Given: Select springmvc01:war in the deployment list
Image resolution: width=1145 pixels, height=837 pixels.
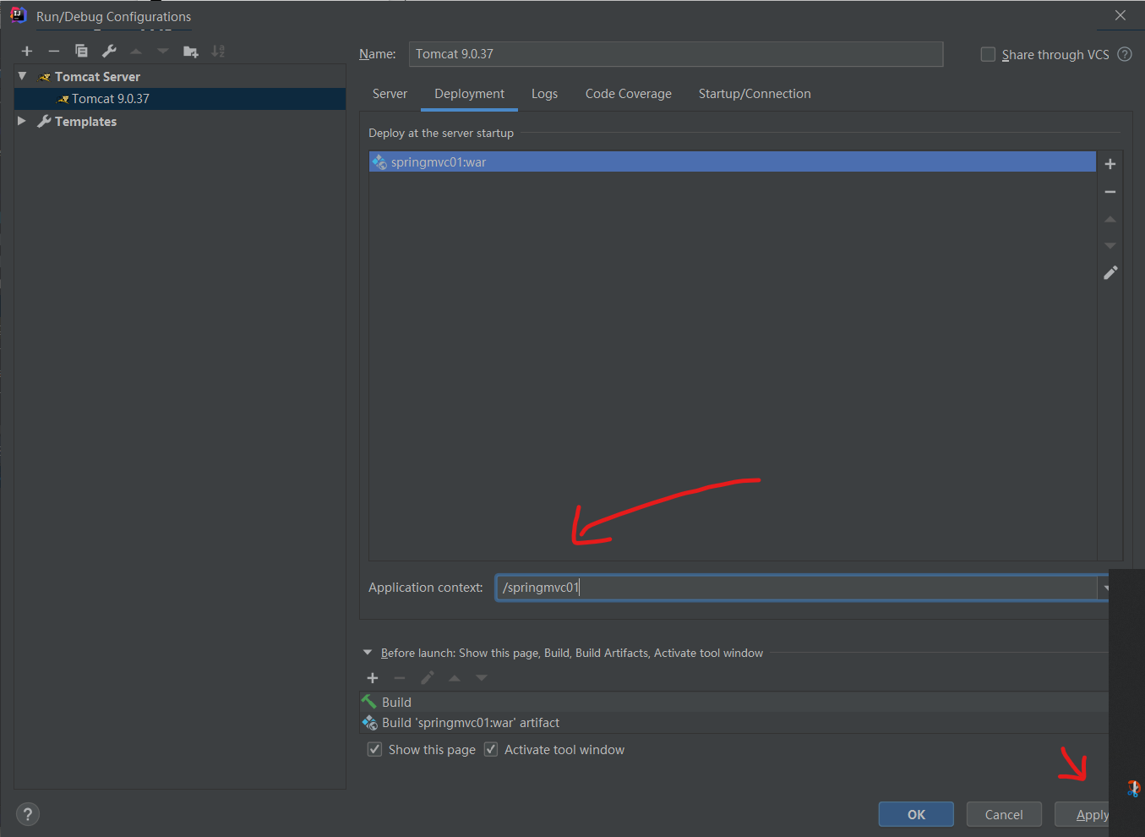Looking at the screenshot, I should 733,161.
